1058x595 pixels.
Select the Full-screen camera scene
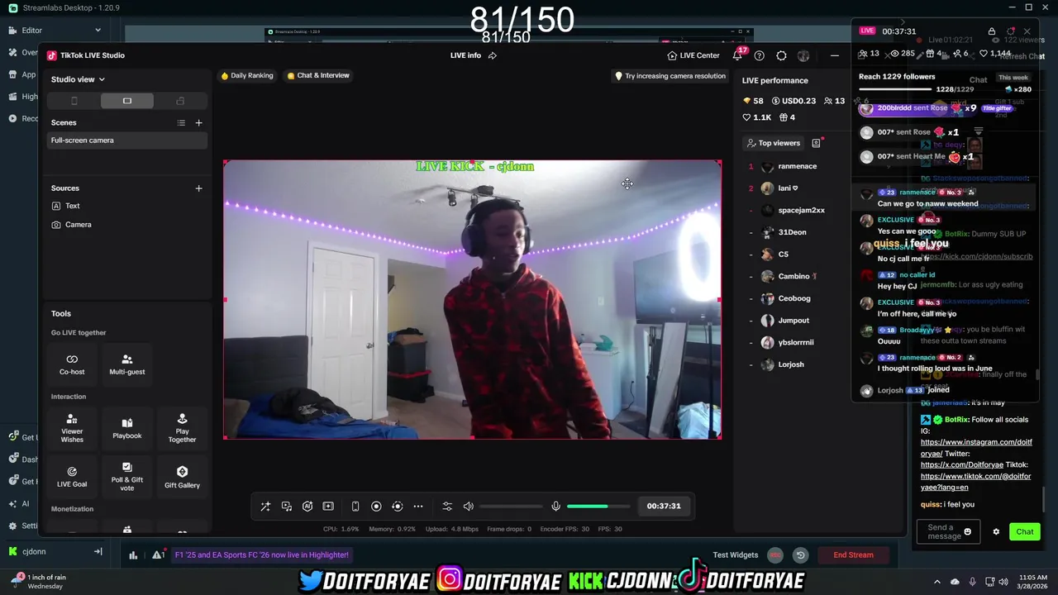point(126,140)
